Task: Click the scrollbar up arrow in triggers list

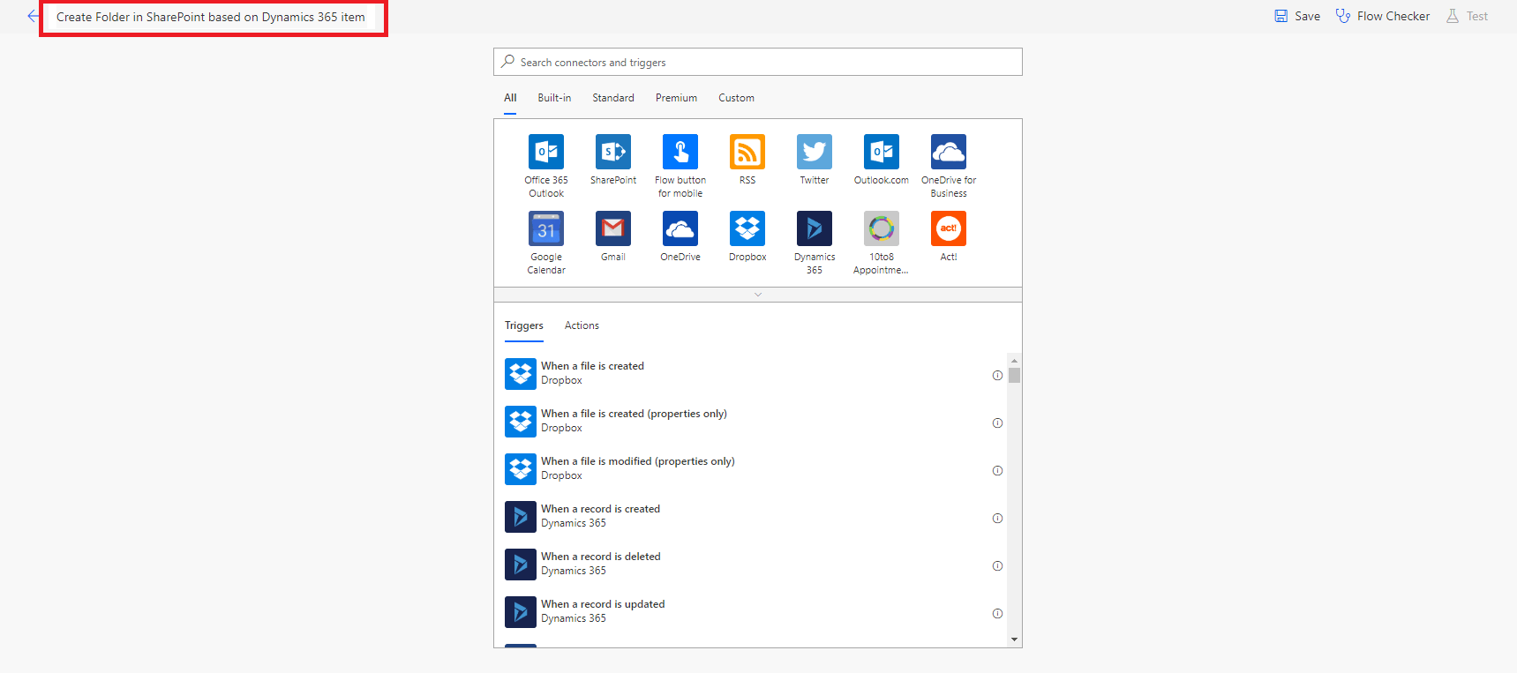Action: pos(1015,360)
